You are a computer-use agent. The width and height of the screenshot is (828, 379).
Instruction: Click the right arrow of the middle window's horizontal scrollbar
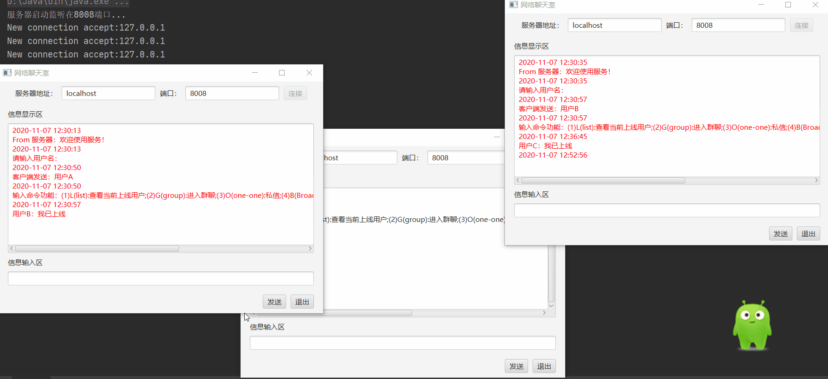[544, 313]
